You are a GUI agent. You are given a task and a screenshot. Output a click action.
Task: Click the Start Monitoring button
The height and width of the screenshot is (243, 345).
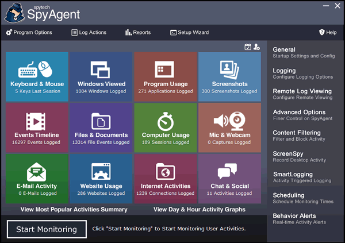click(x=47, y=229)
